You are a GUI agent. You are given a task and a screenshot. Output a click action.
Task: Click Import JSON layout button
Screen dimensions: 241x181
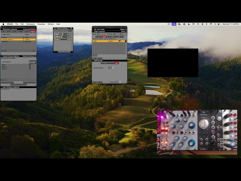8,83
